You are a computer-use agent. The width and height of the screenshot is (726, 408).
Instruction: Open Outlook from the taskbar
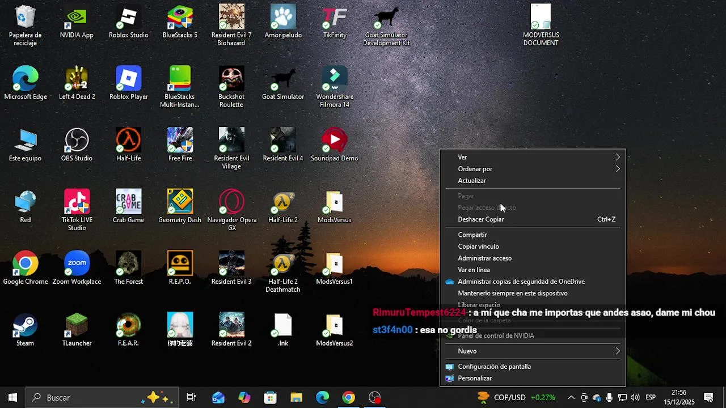pyautogui.click(x=218, y=398)
